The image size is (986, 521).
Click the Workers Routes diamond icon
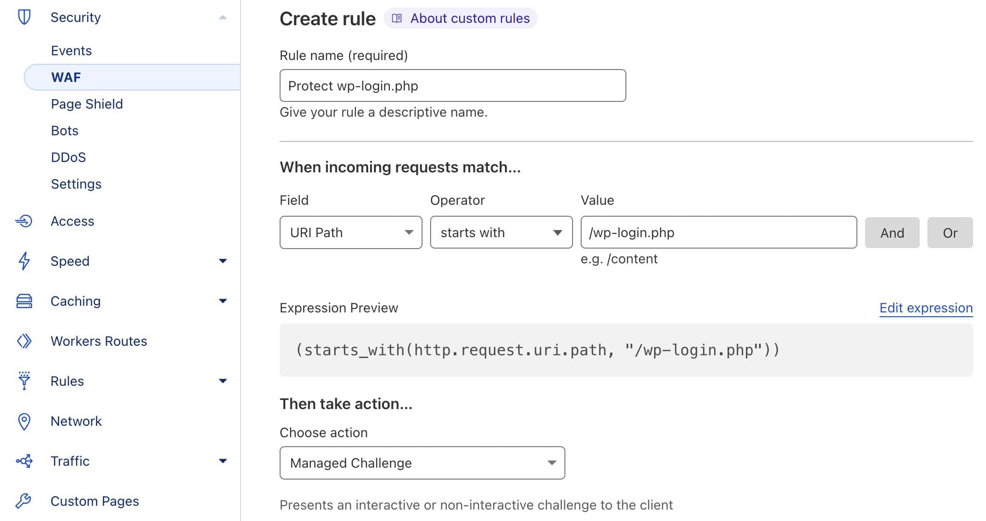pos(24,341)
